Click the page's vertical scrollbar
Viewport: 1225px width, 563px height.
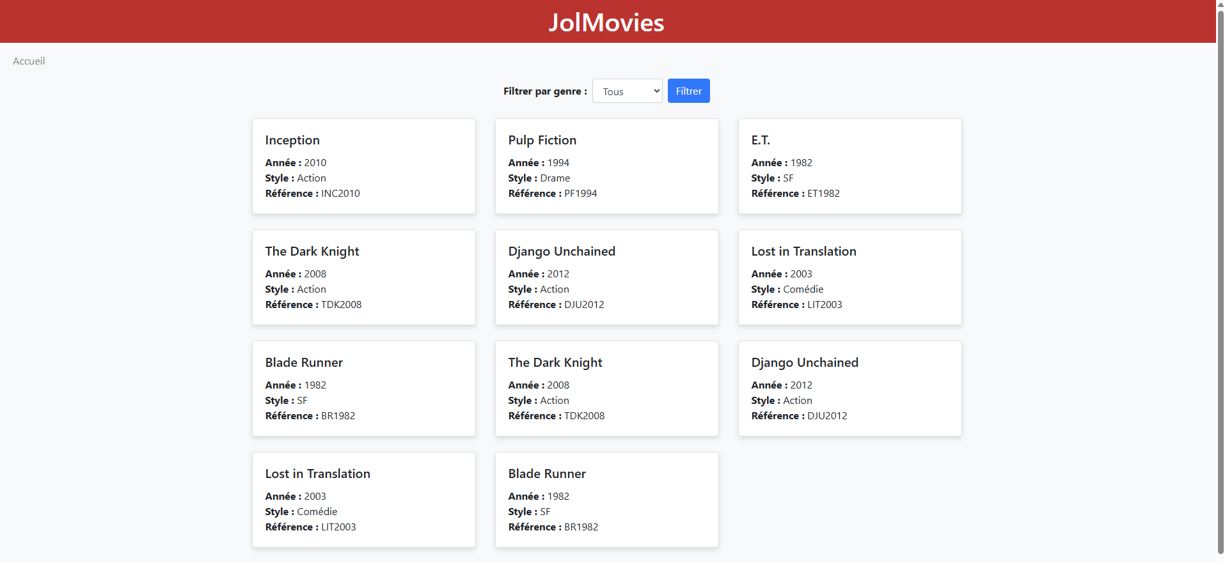coord(1221,281)
